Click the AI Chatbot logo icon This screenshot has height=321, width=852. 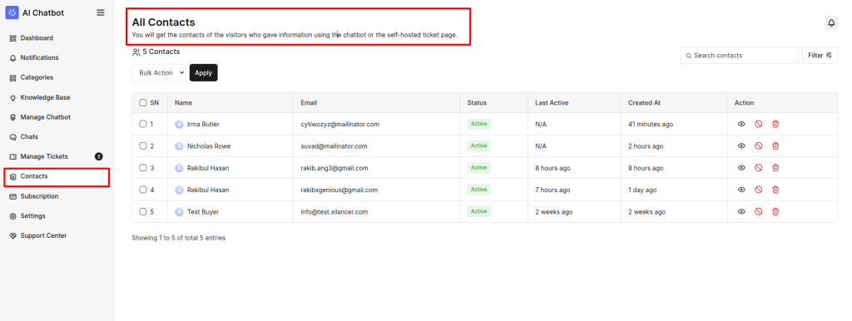point(12,12)
